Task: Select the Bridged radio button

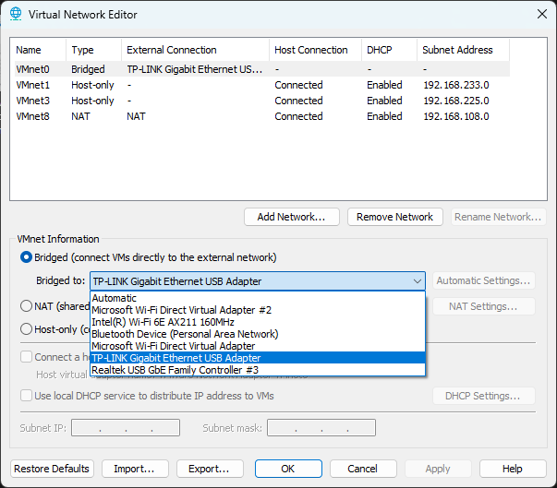Action: tap(26, 257)
